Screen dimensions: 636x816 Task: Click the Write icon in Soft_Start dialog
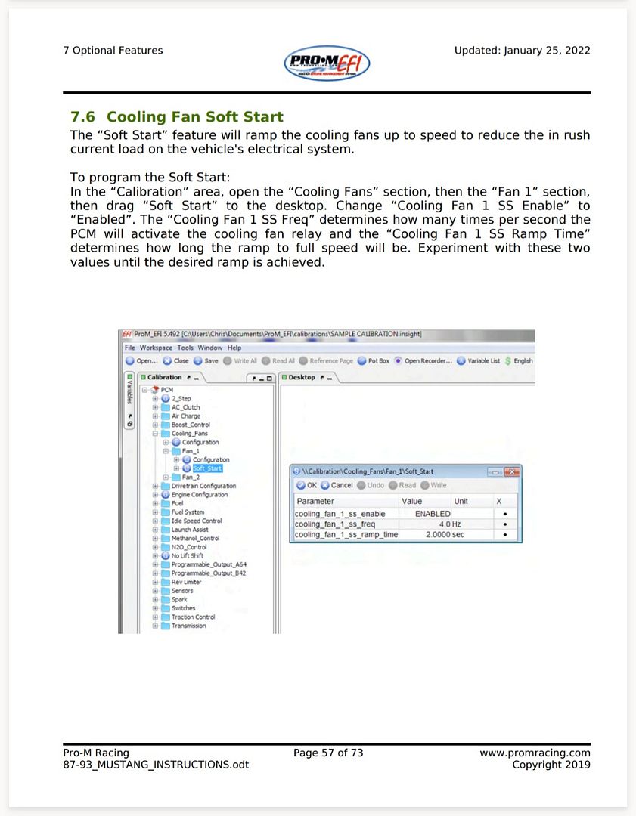[425, 485]
